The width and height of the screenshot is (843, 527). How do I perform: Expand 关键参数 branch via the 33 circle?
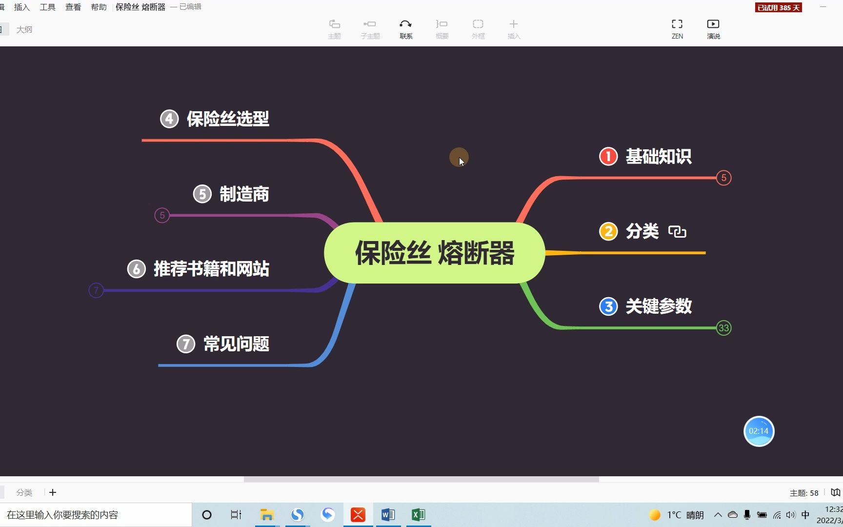pyautogui.click(x=724, y=328)
